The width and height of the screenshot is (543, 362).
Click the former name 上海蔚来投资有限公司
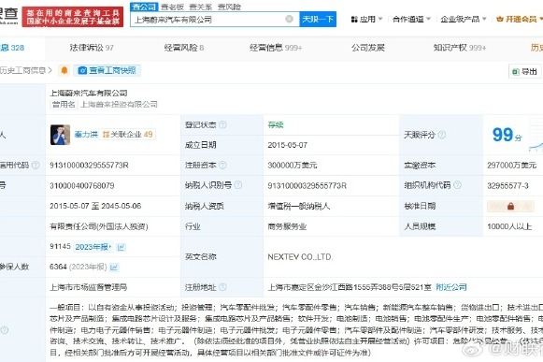click(119, 105)
